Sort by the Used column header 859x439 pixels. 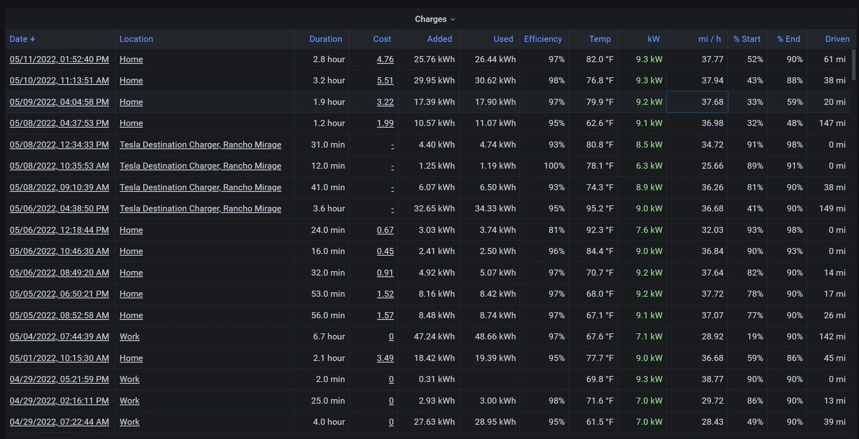tap(503, 39)
